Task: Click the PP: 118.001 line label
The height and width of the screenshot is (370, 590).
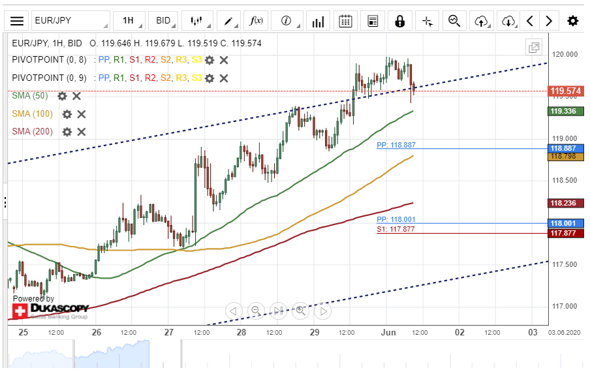Action: tap(396, 219)
